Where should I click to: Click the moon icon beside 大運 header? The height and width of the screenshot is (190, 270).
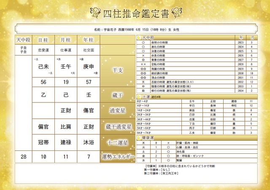(139, 97)
